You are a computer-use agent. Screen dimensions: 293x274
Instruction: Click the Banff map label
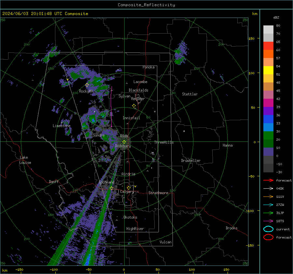coord(54,181)
